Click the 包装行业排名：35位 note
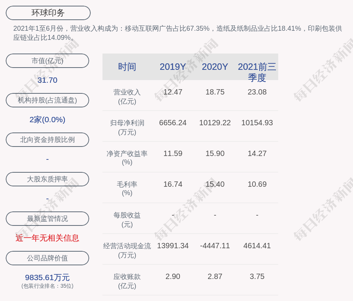This screenshot has width=353, height=301. pyautogui.click(x=47, y=286)
